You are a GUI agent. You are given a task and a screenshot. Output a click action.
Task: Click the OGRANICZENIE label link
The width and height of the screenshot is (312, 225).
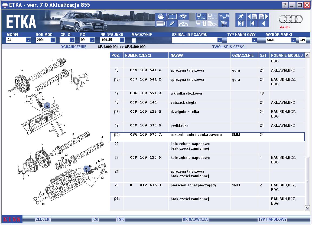73,47
